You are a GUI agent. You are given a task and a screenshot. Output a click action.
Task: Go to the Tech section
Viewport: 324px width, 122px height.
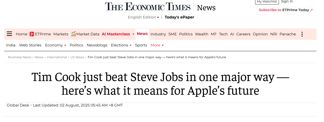[223, 34]
